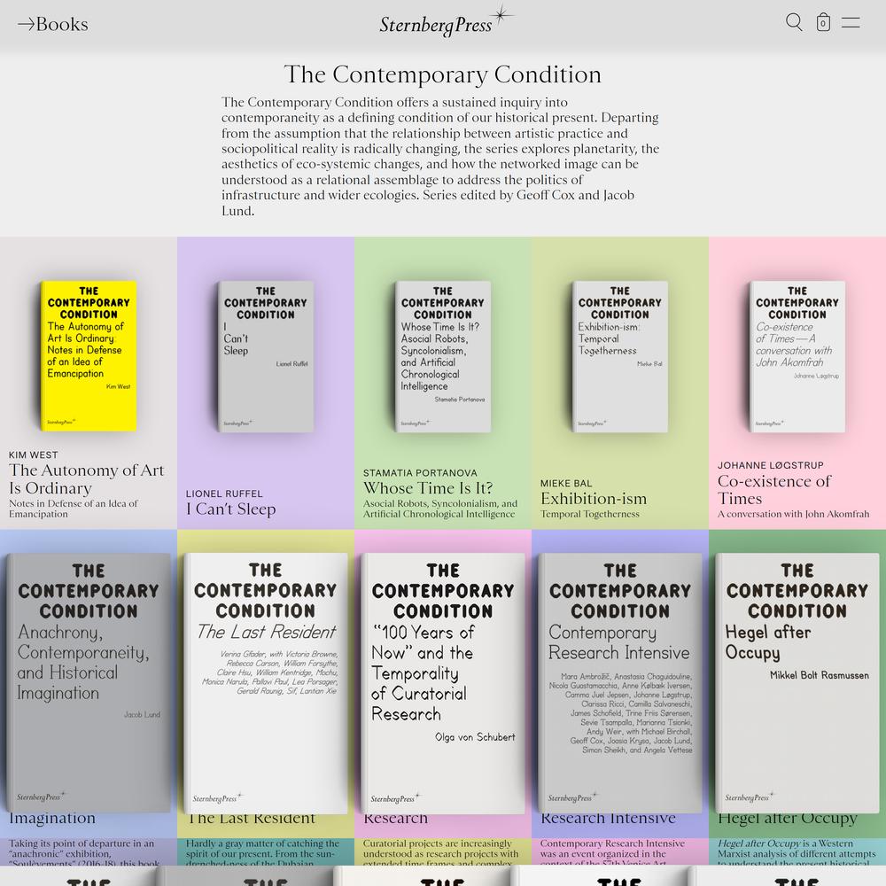
Task: Open the "100 Years of Now" book cover
Action: point(443,682)
